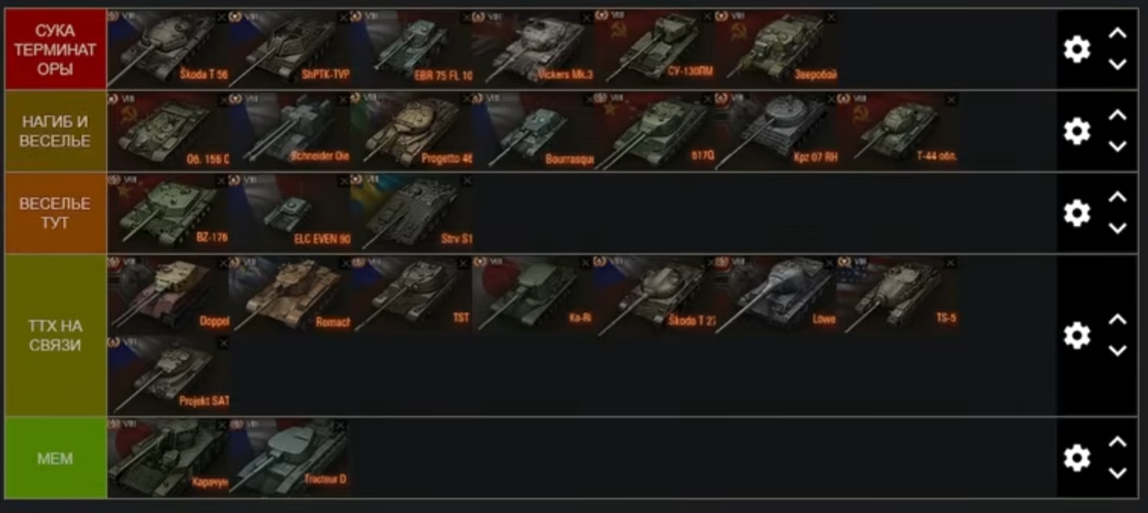Viewport: 1148px width, 513px height.
Task: Open settings gear for ТТХ НА СВЯЗИ tier
Action: coord(1076,335)
